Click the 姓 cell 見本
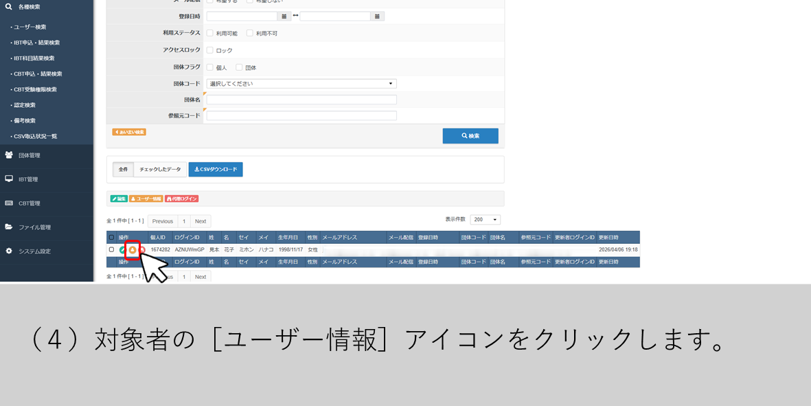 [x=214, y=250]
